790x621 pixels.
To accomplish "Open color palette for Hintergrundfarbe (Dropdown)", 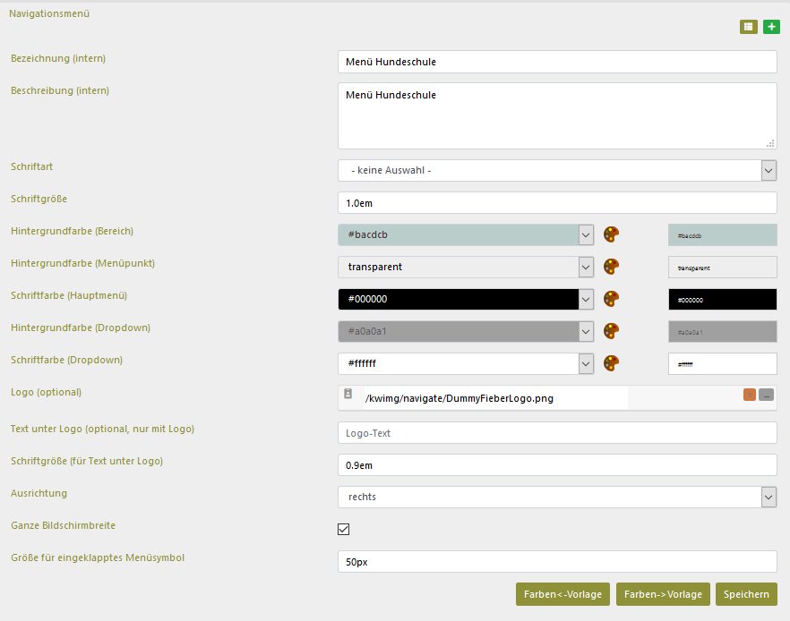I will tap(612, 331).
